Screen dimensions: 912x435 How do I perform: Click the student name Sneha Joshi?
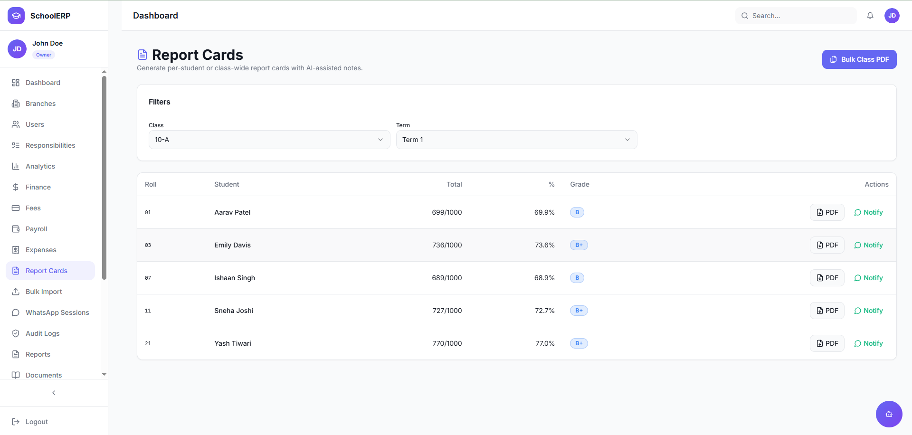[234, 311]
